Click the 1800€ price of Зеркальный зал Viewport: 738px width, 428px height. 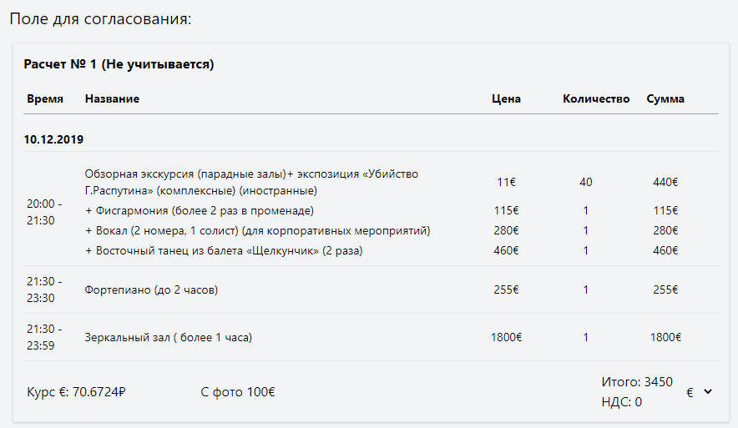pyautogui.click(x=506, y=338)
